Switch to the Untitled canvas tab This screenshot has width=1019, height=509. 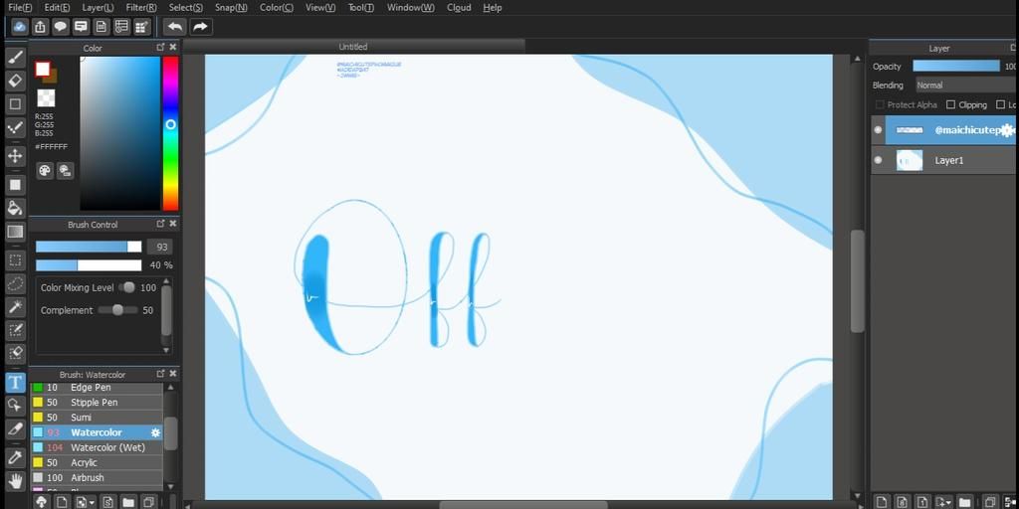[x=353, y=47]
